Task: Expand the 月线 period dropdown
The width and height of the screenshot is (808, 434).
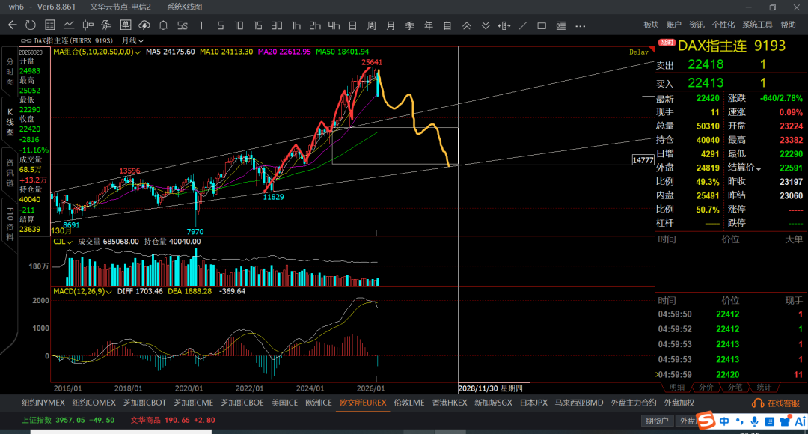Action: coord(133,40)
